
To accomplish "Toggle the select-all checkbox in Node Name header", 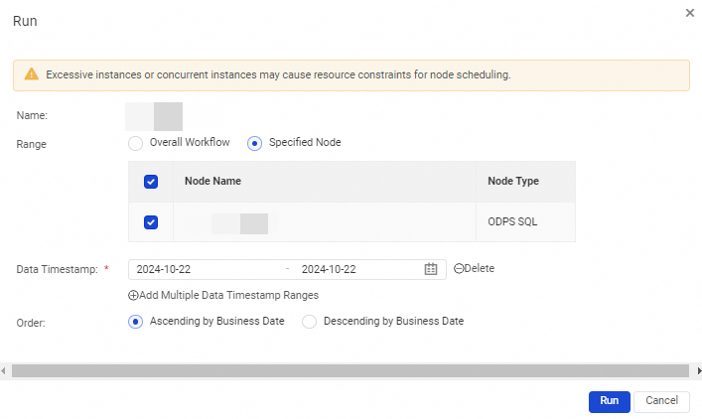I will point(151,182).
